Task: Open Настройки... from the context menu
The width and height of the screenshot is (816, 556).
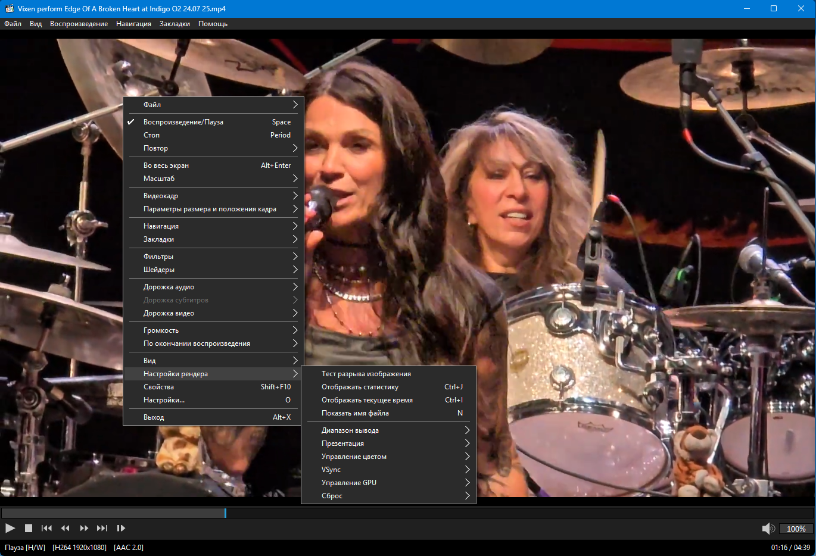Action: pos(164,400)
